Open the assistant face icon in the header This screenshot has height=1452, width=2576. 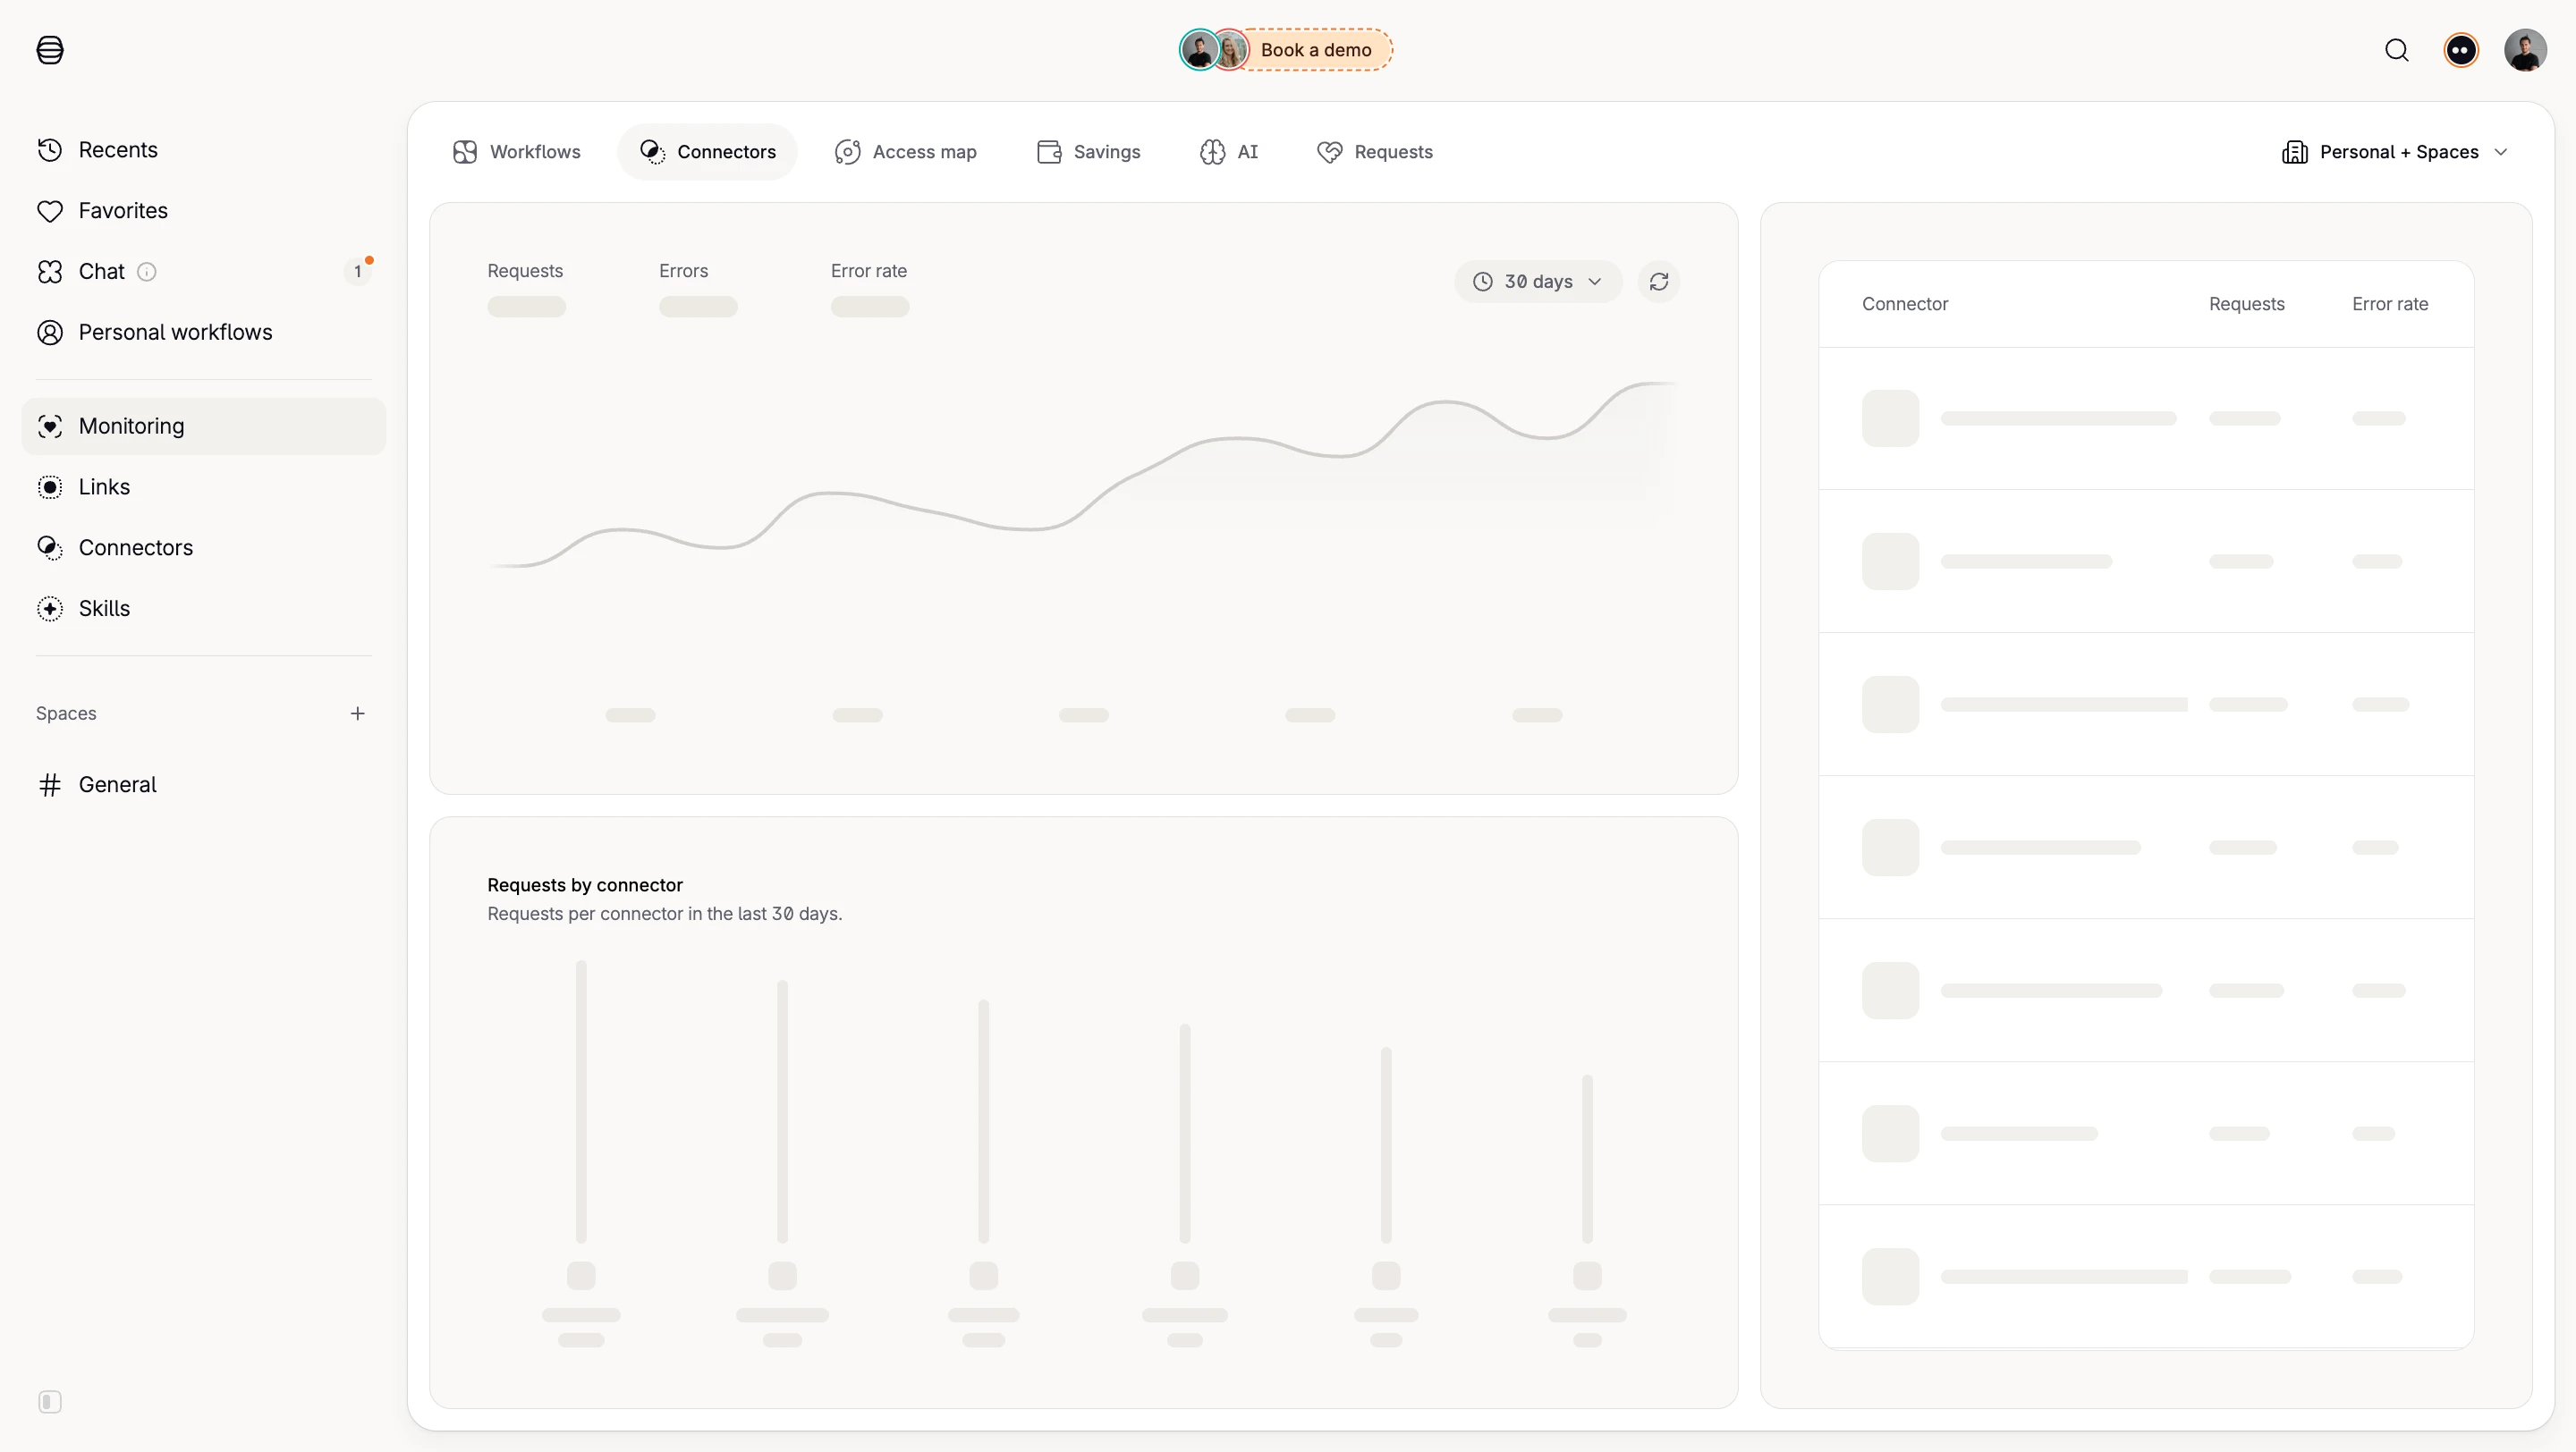pos(2461,50)
